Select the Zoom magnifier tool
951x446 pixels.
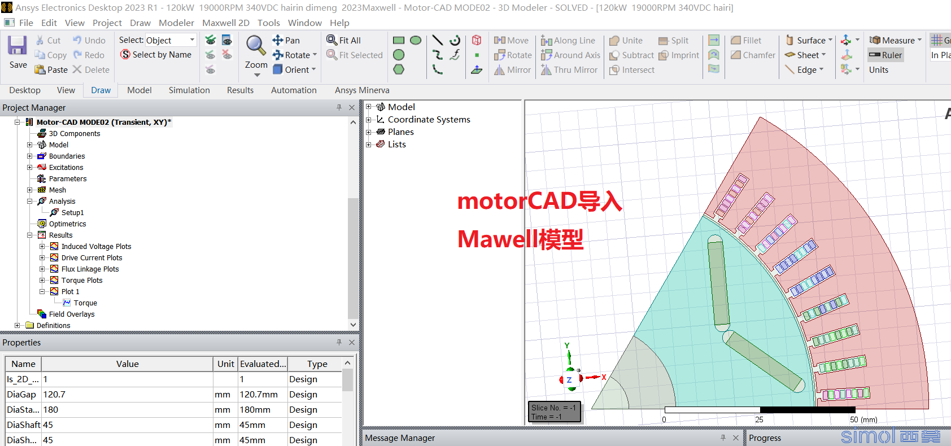click(x=256, y=46)
